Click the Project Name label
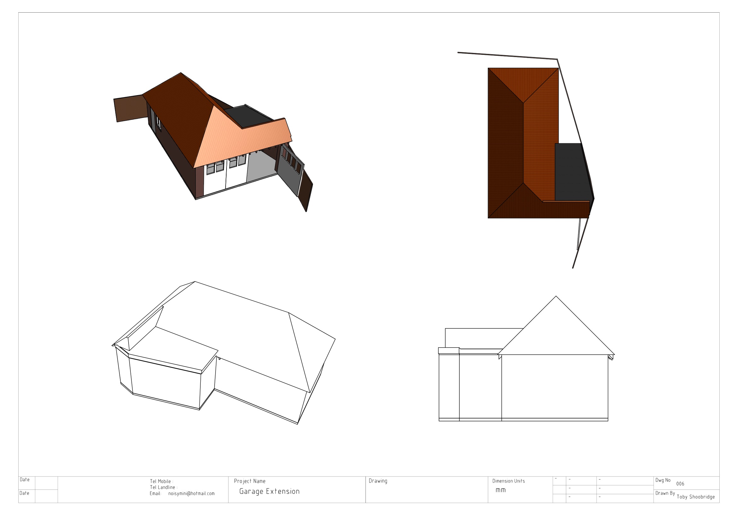 coord(250,481)
